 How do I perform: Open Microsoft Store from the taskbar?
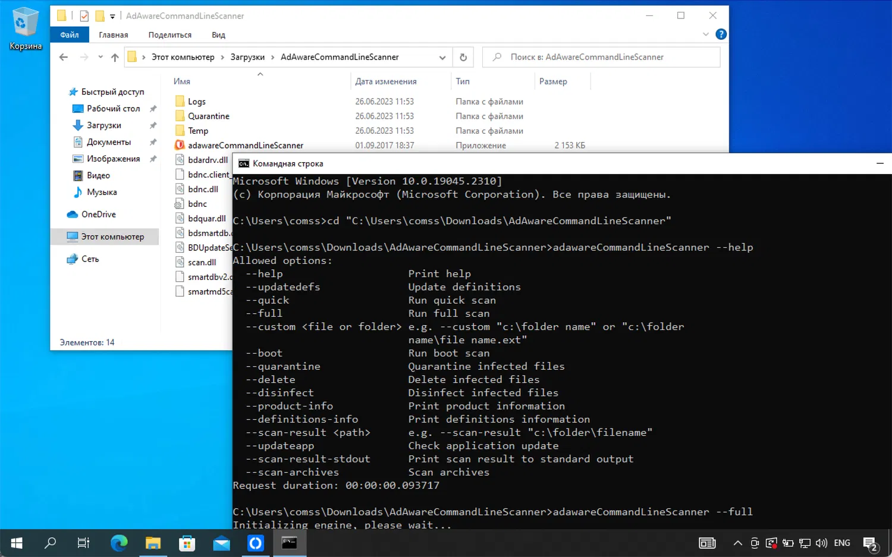187,543
